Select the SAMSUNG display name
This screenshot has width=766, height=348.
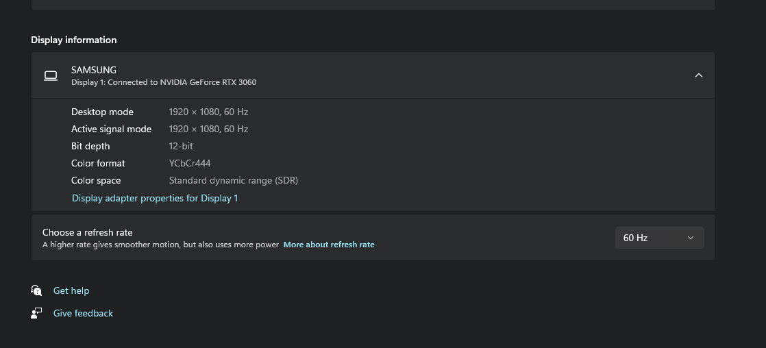click(x=94, y=70)
